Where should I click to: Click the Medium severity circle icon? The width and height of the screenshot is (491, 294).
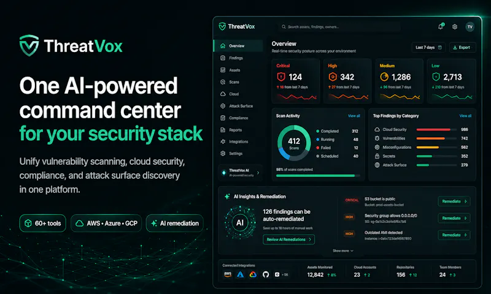coord(384,77)
